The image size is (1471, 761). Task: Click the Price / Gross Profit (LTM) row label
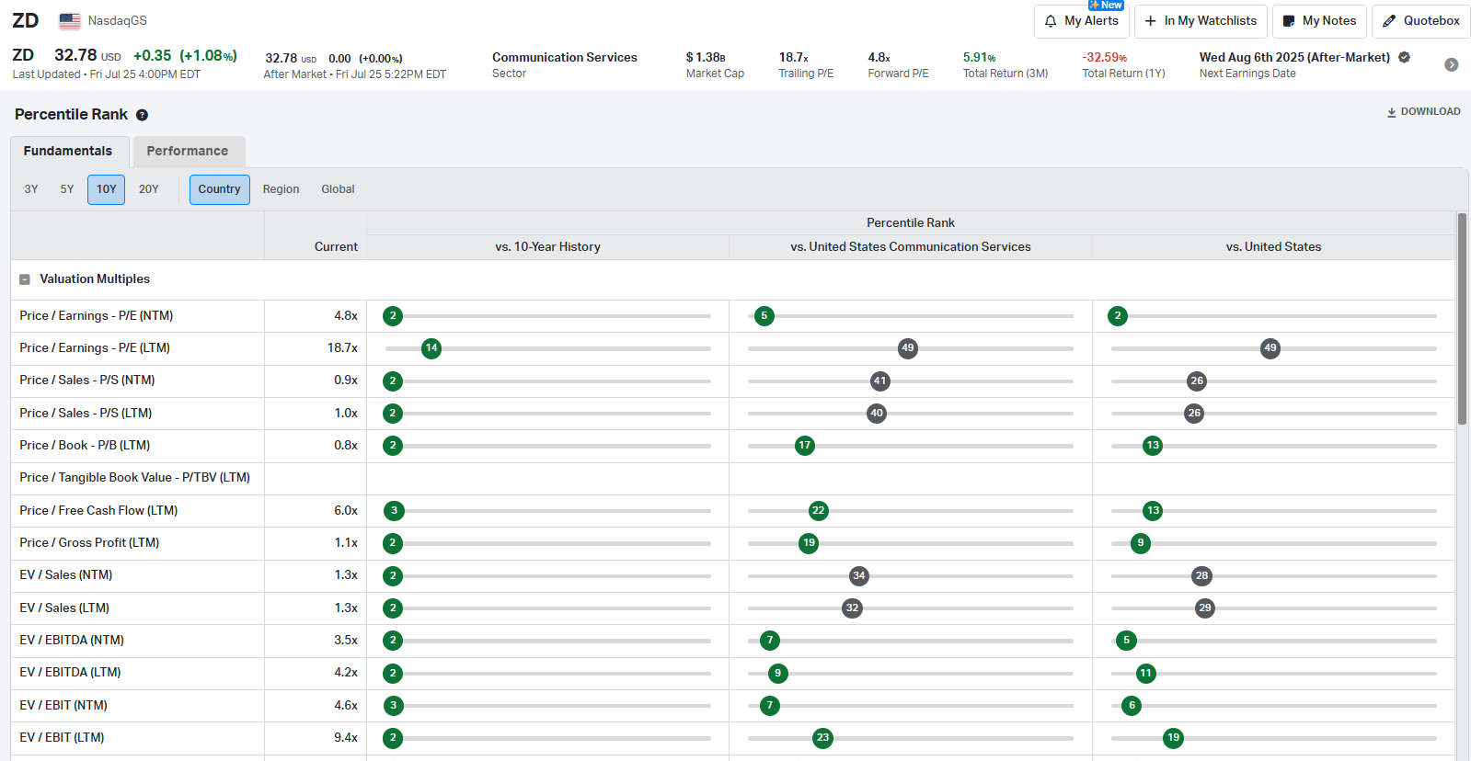(x=89, y=543)
